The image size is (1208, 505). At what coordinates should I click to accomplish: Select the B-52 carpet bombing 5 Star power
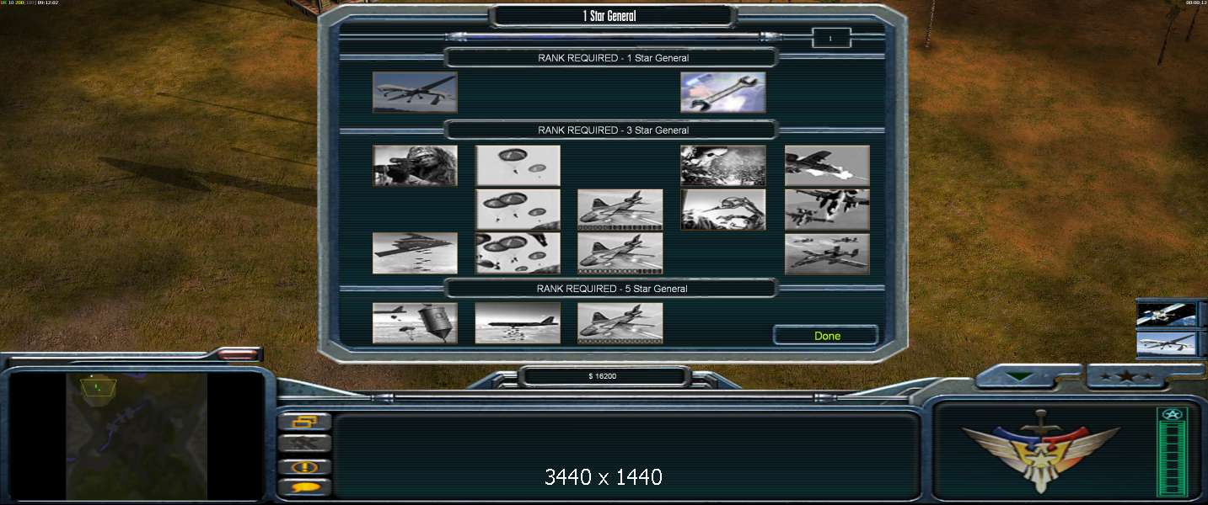click(x=518, y=323)
